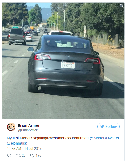127x163 pixels.
Task: Click the image info icon
Action: point(121,6)
